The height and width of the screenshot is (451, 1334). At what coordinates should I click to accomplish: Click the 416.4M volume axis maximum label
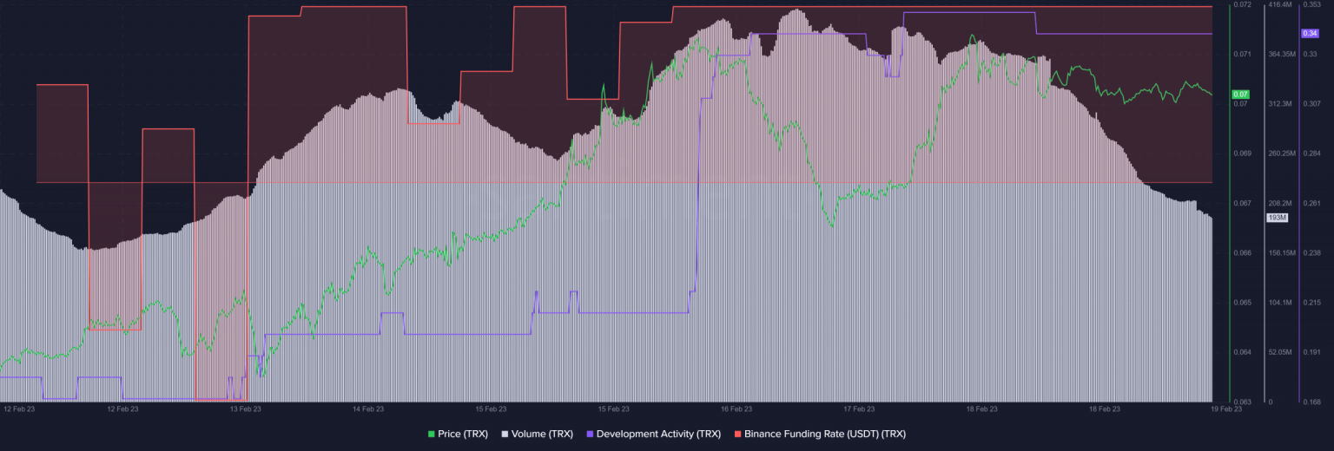[1280, 5]
